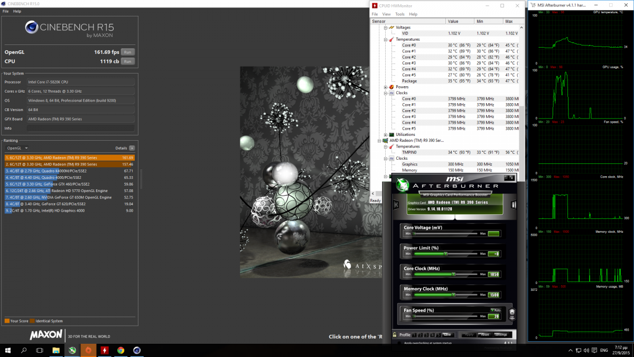Select profile slot 1 in Afterburner
The width and height of the screenshot is (634, 357).
coord(415,335)
